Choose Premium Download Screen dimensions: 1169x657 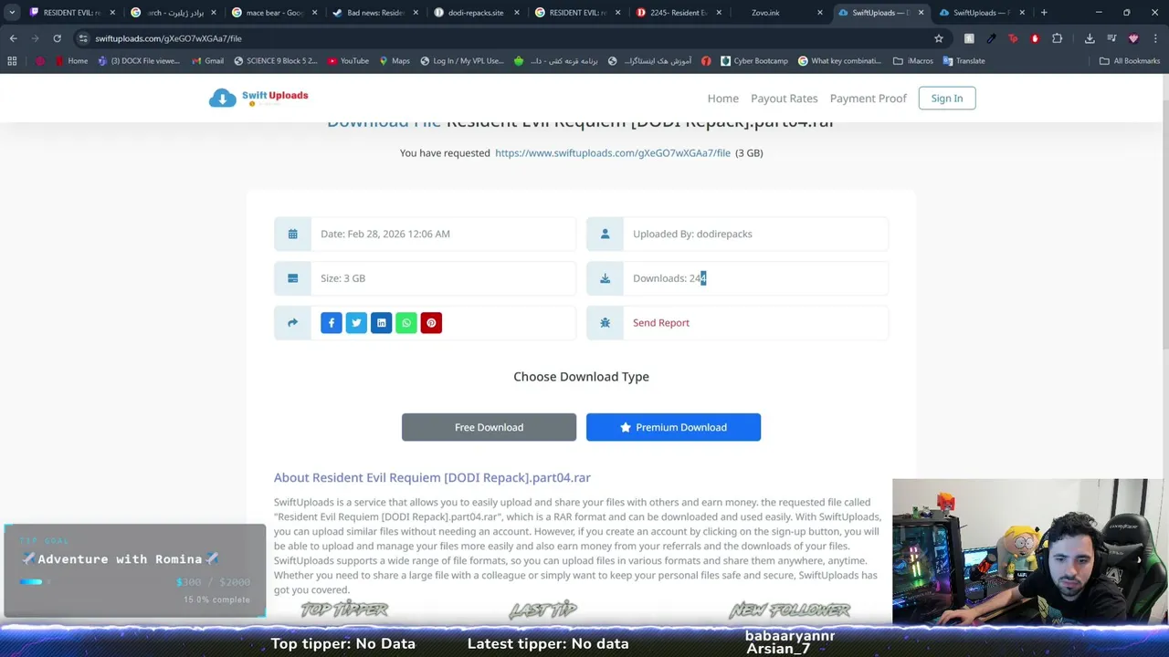point(673,427)
